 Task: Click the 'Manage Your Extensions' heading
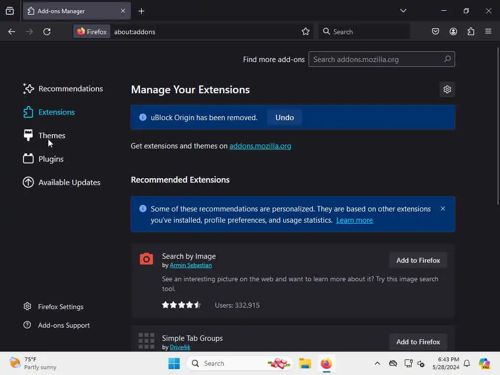[190, 90]
